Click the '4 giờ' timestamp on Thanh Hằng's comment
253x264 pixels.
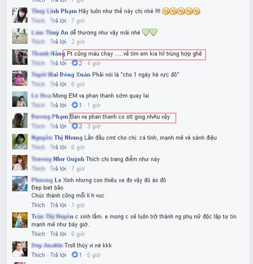click(94, 63)
